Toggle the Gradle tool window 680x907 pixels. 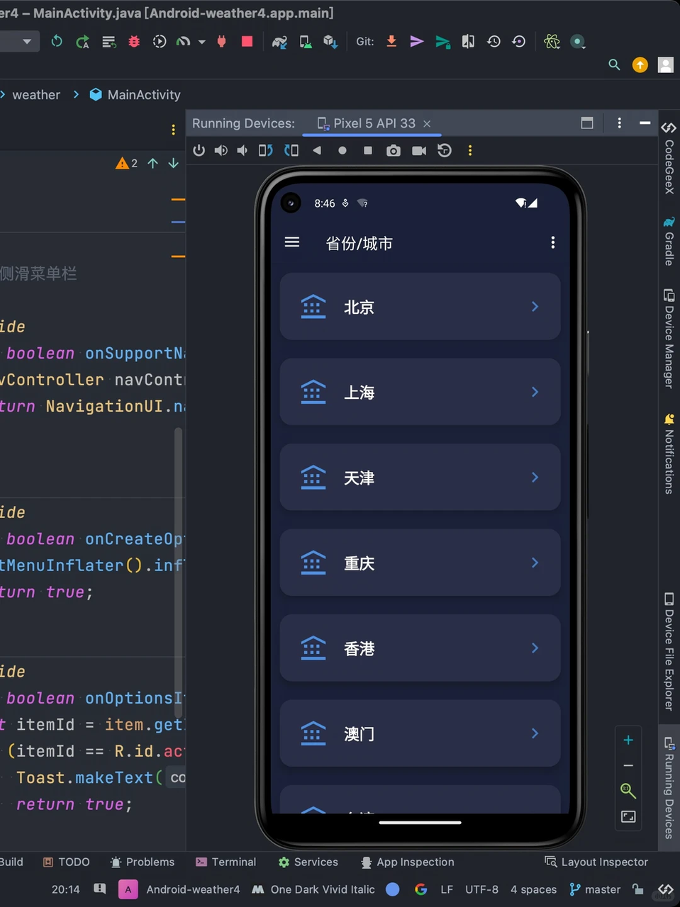[x=669, y=241]
